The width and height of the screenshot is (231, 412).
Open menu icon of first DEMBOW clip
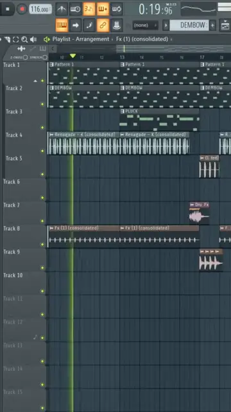click(x=51, y=88)
